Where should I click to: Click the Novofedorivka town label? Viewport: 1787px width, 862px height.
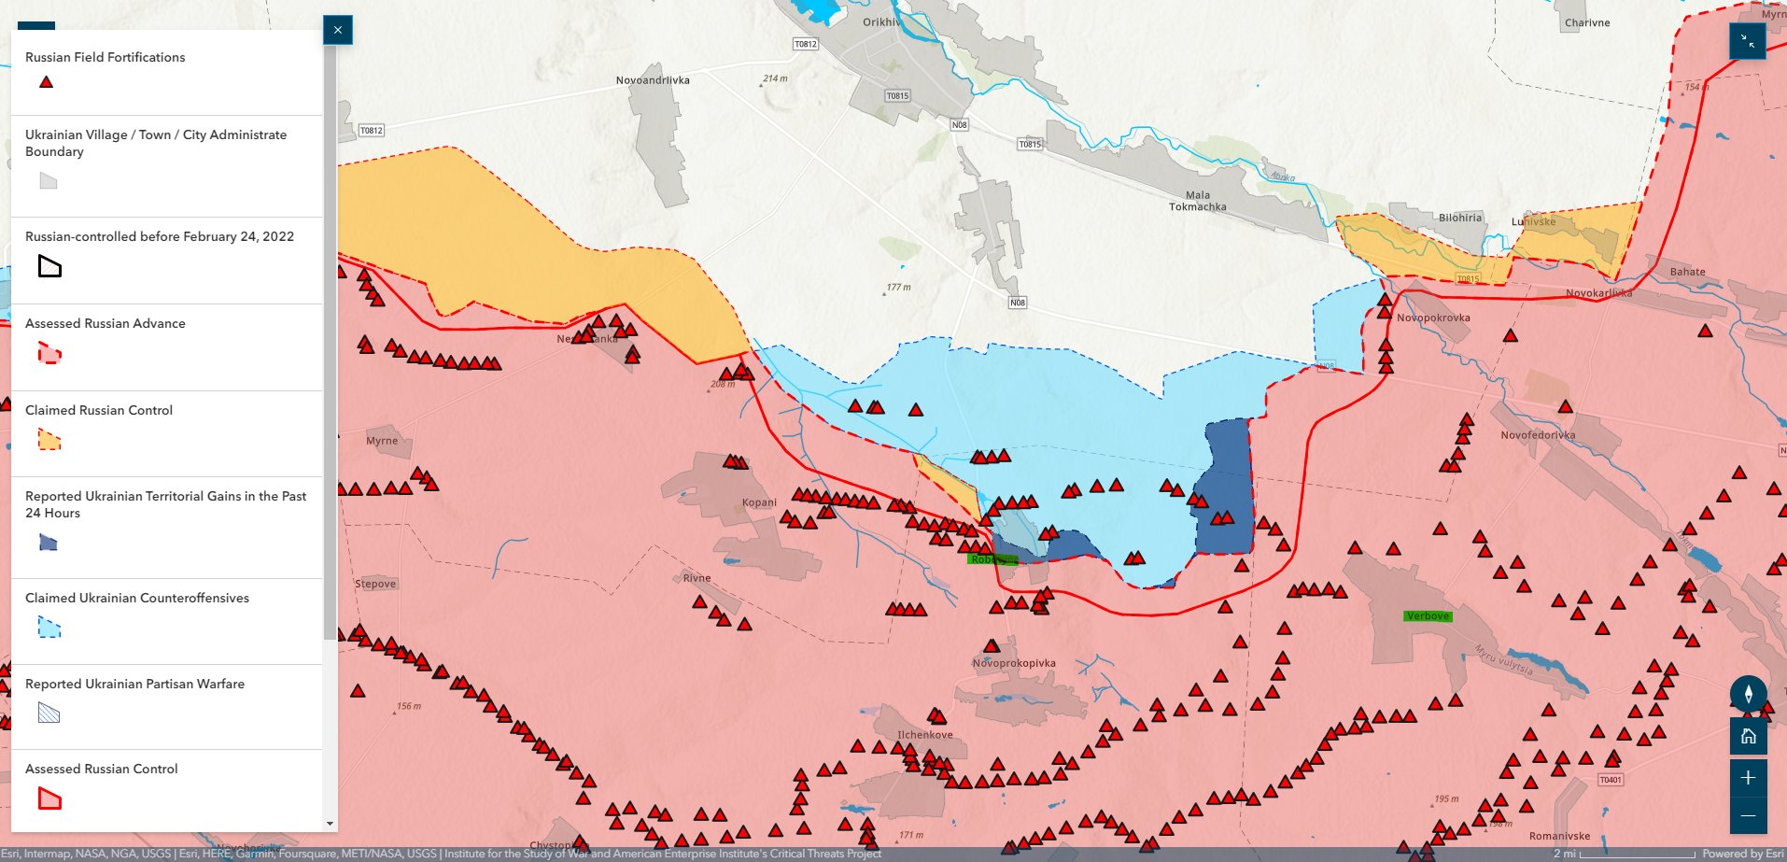click(1538, 435)
